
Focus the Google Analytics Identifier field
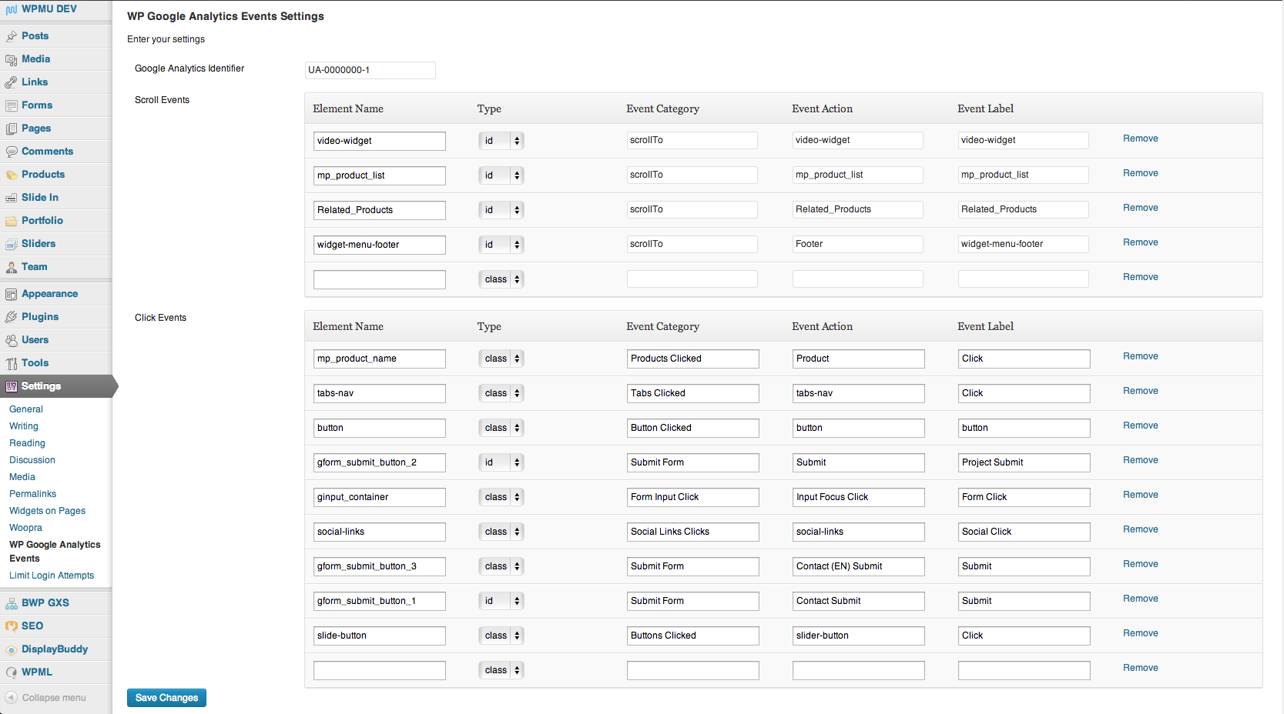(370, 70)
